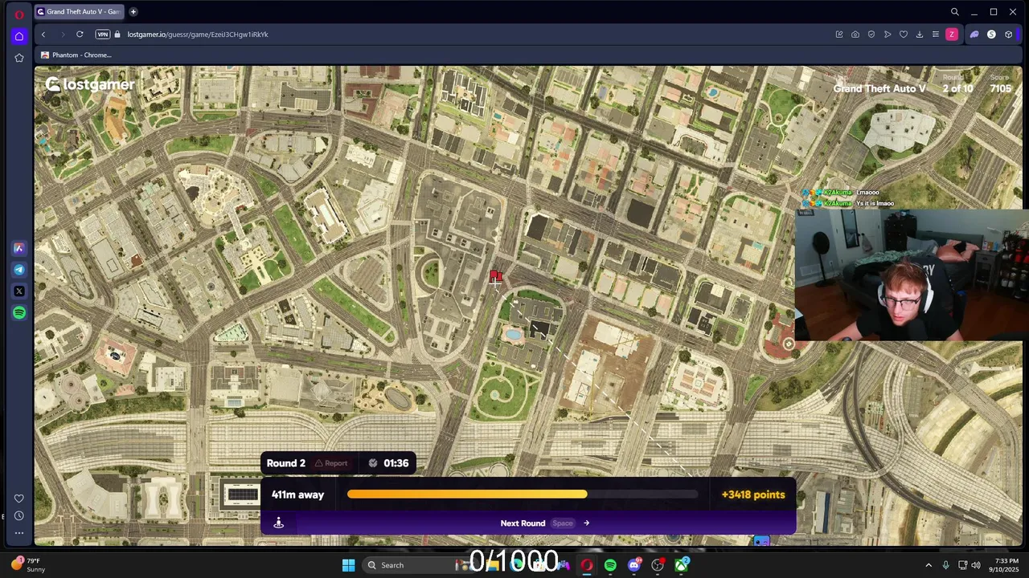Open sidebar three-dot setup menu
The image size is (1029, 578).
(19, 533)
